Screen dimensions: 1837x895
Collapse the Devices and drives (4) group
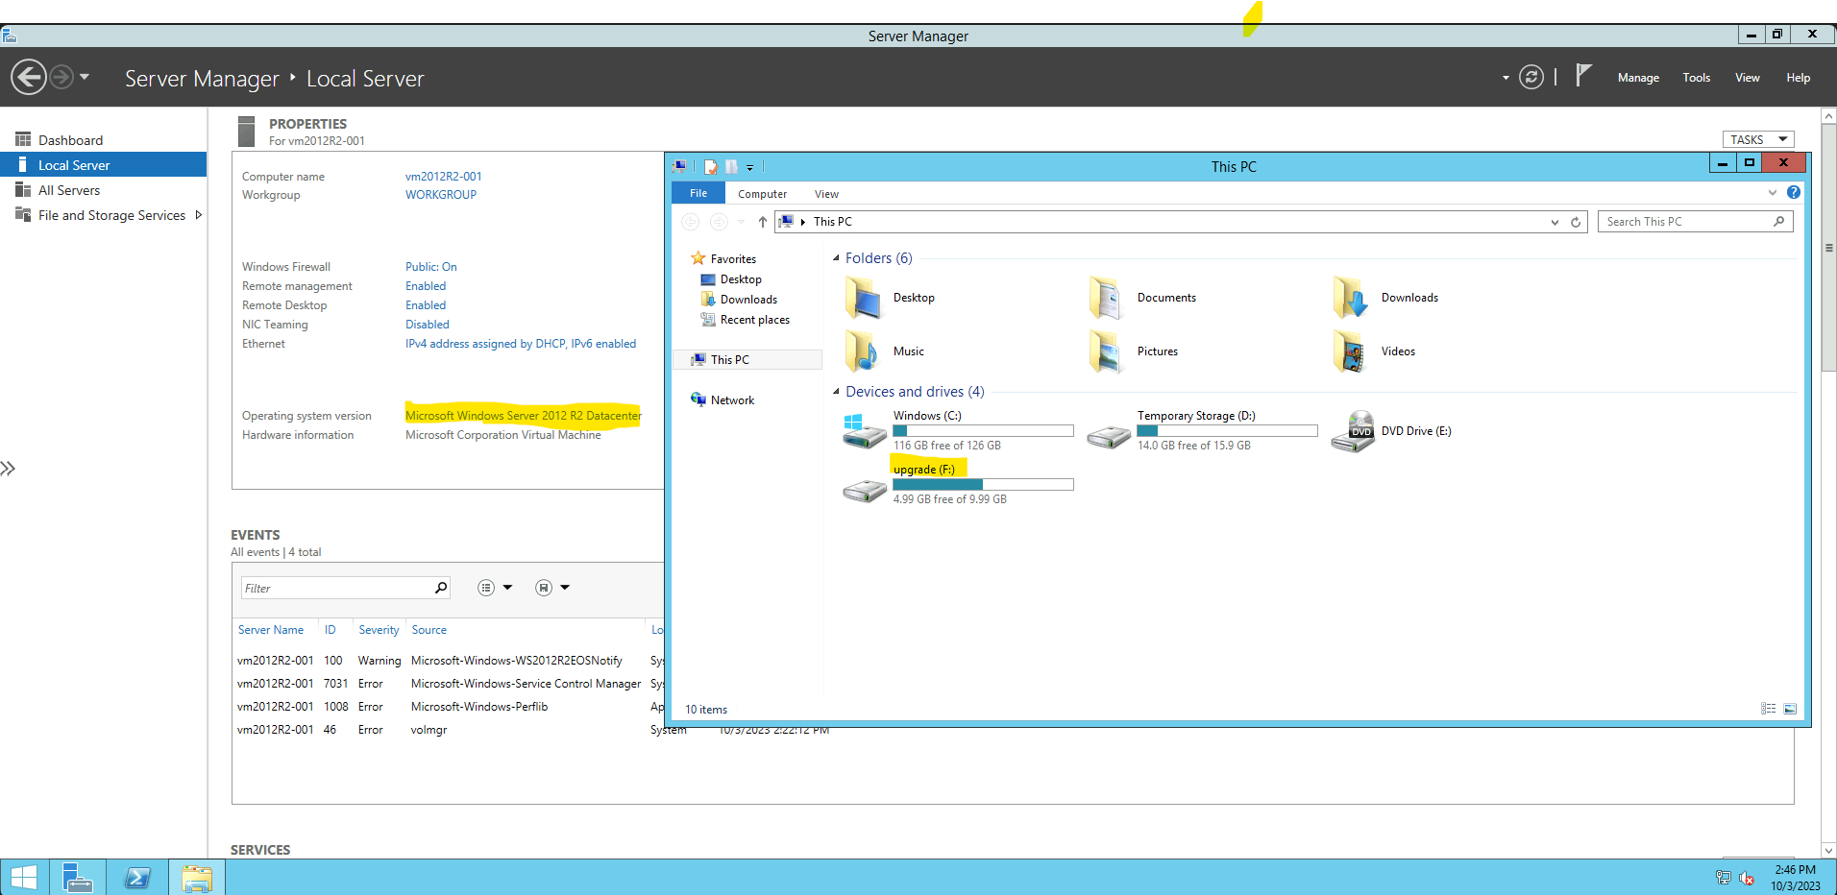836,392
